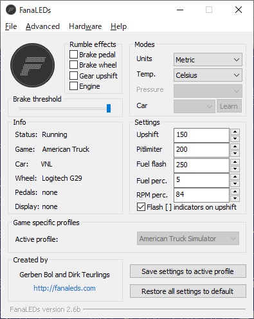Increase Upshift value with up arrow
The width and height of the screenshot is (254, 319).
click(x=235, y=132)
